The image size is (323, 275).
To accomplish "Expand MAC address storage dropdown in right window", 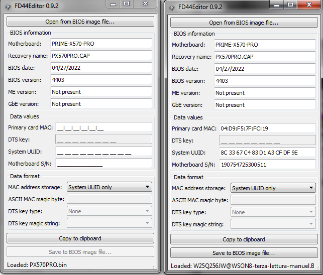I will [273, 188].
